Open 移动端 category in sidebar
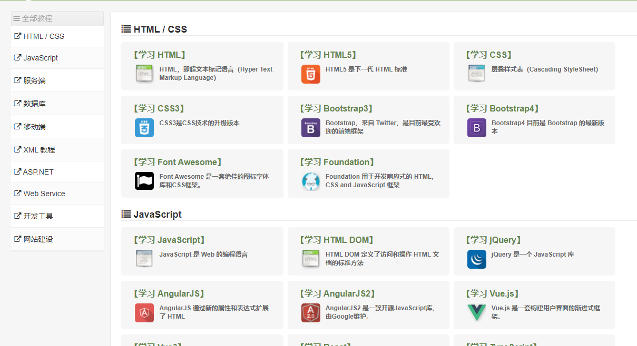The image size is (637, 346). coord(57,127)
